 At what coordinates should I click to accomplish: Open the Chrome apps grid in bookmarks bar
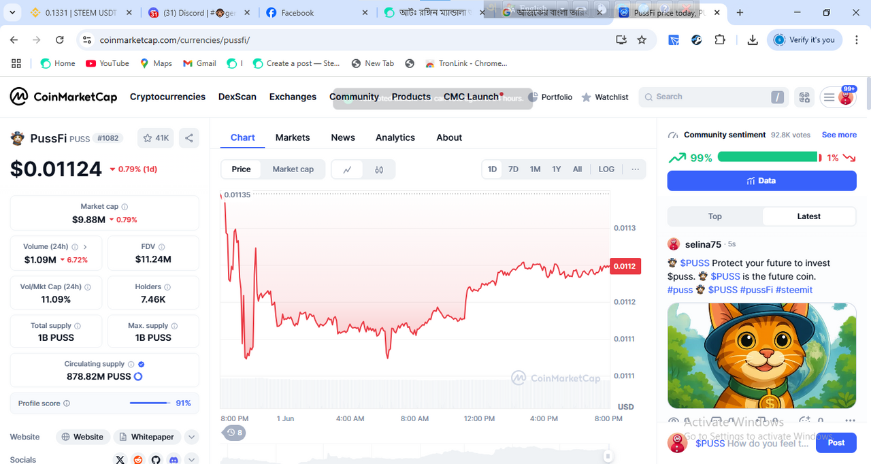16,63
